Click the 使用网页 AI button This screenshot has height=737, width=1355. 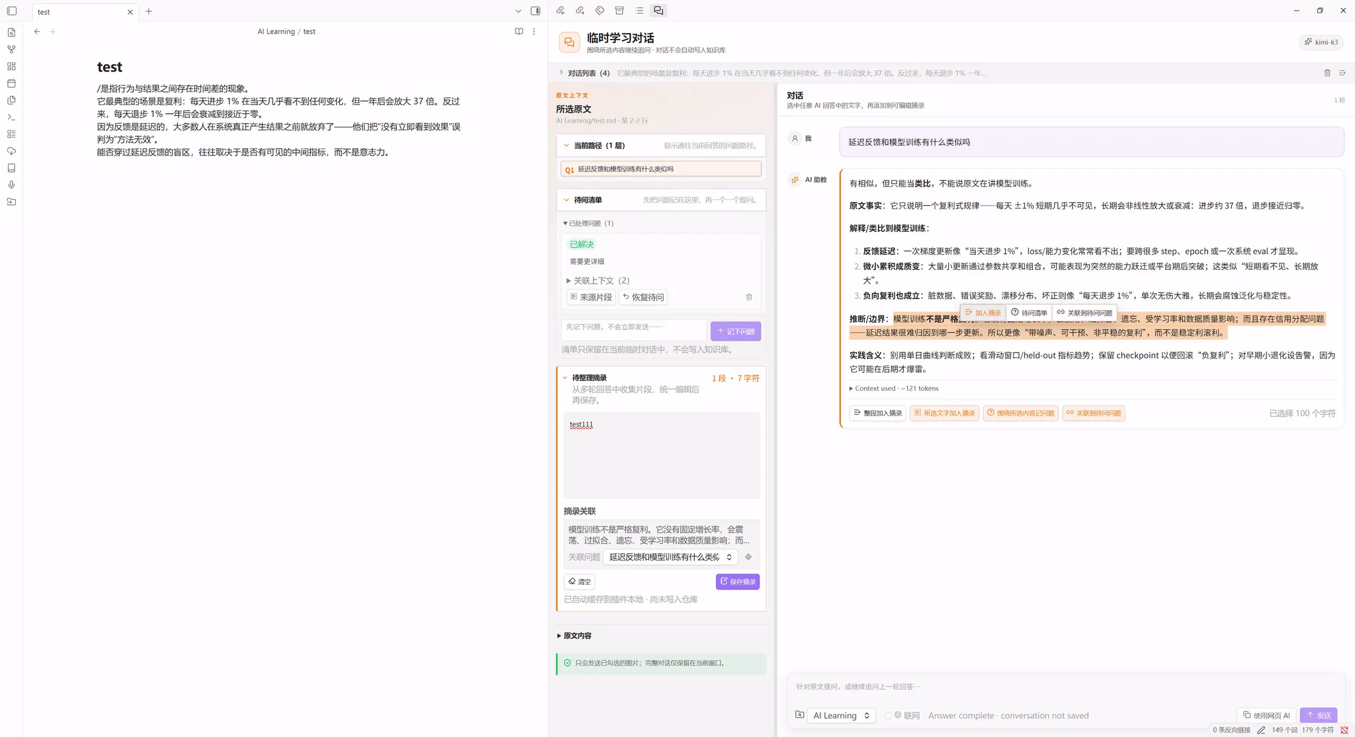point(1266,715)
